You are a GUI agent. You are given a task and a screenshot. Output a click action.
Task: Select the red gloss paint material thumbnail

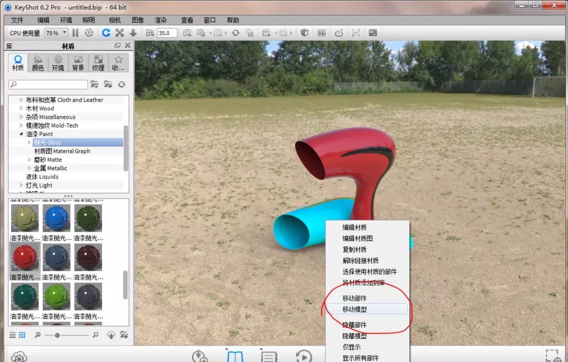[25, 257]
